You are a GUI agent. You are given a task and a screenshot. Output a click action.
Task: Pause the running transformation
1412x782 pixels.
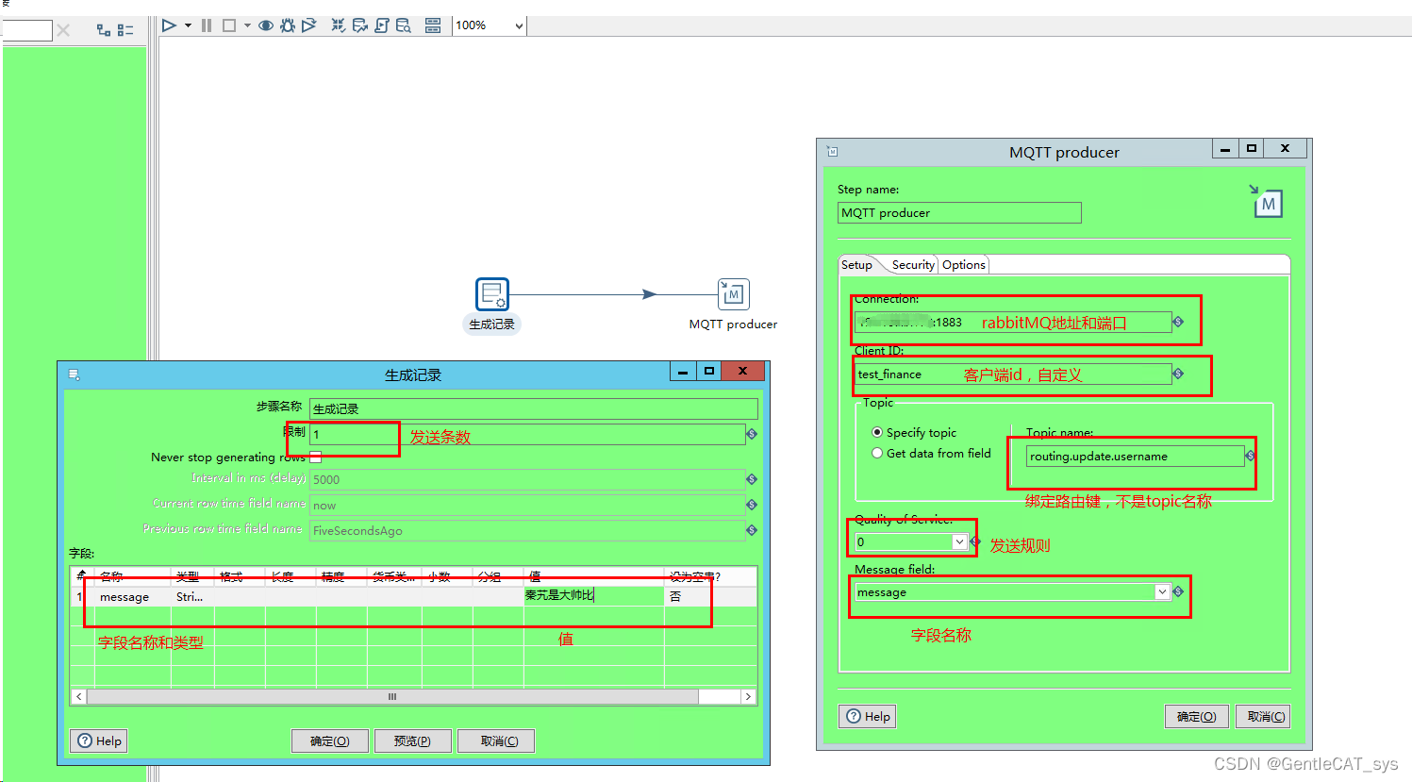point(207,25)
